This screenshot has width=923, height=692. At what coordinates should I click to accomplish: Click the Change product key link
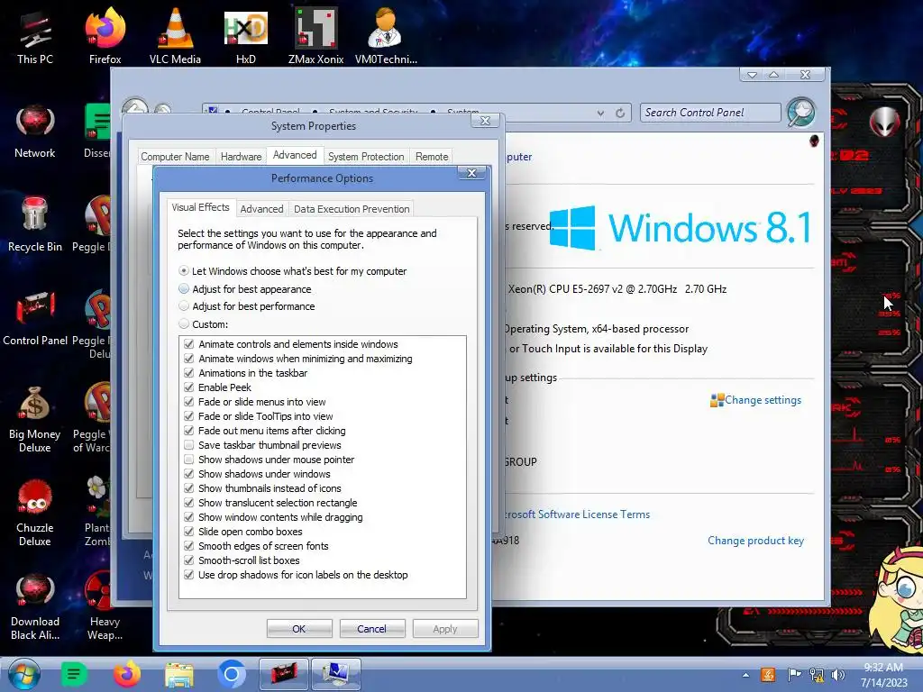point(755,541)
